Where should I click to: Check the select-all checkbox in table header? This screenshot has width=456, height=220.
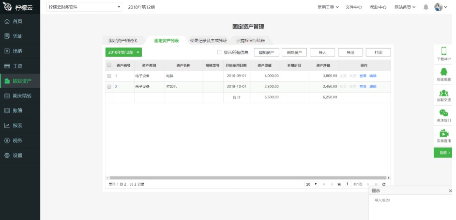pos(109,65)
